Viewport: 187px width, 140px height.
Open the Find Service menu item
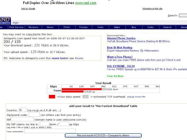(x=16, y=27)
